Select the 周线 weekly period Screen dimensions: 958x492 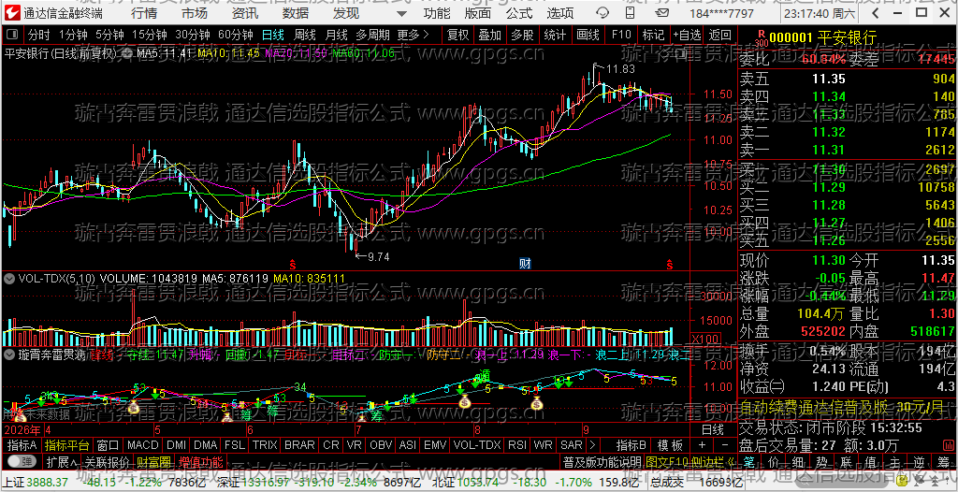point(305,35)
